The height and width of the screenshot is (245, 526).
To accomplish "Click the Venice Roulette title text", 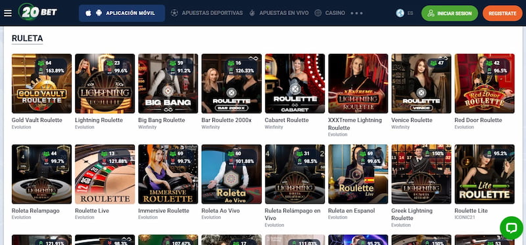I will tap(412, 120).
